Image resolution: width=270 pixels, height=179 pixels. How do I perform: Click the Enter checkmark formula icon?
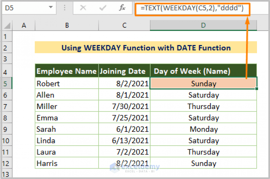103,8
